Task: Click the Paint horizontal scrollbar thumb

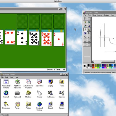Action: 108,61
